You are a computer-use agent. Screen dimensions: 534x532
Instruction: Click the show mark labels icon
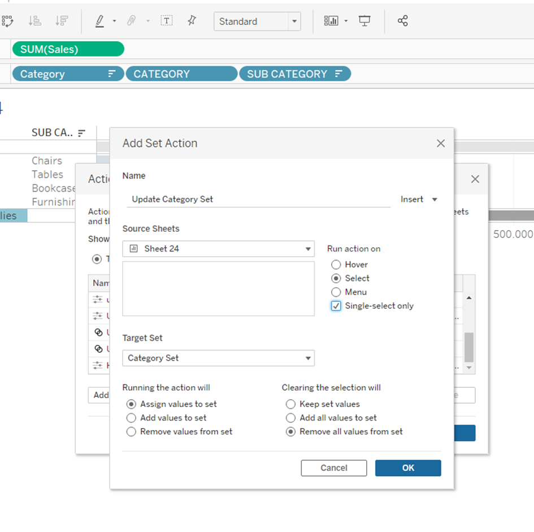point(167,21)
